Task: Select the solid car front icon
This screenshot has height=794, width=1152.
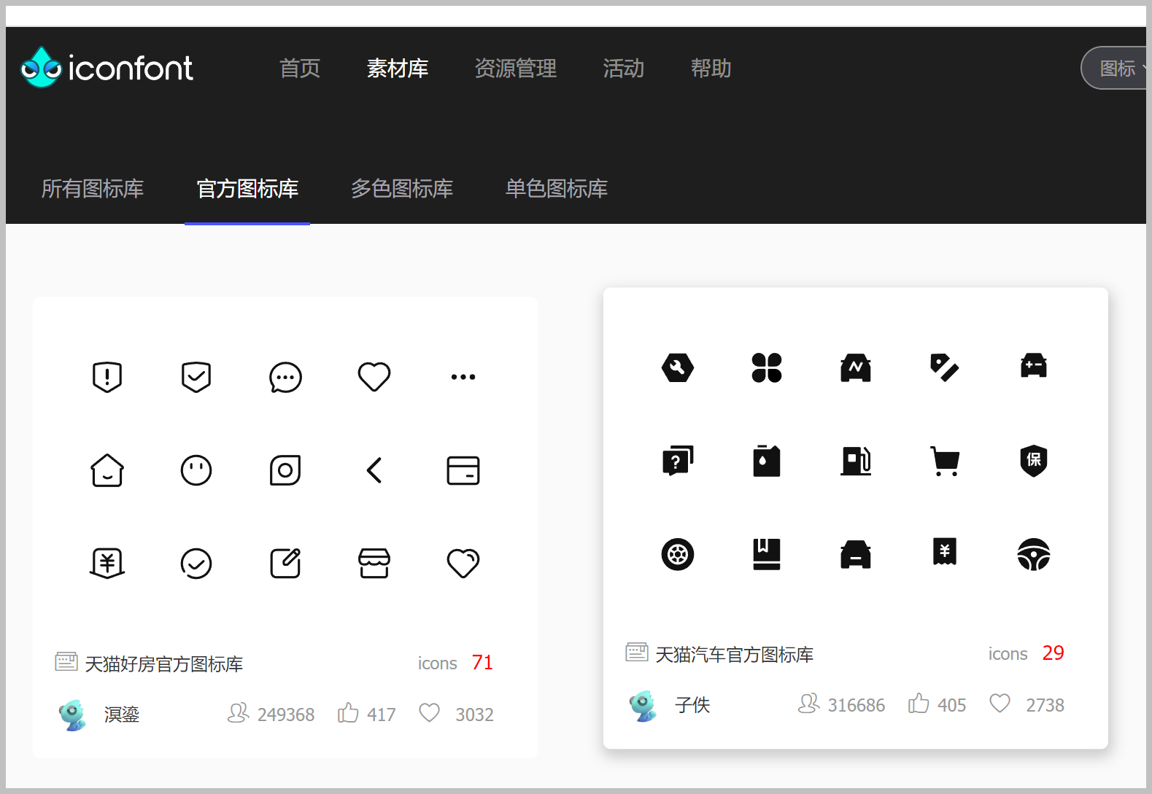Action: tap(856, 554)
